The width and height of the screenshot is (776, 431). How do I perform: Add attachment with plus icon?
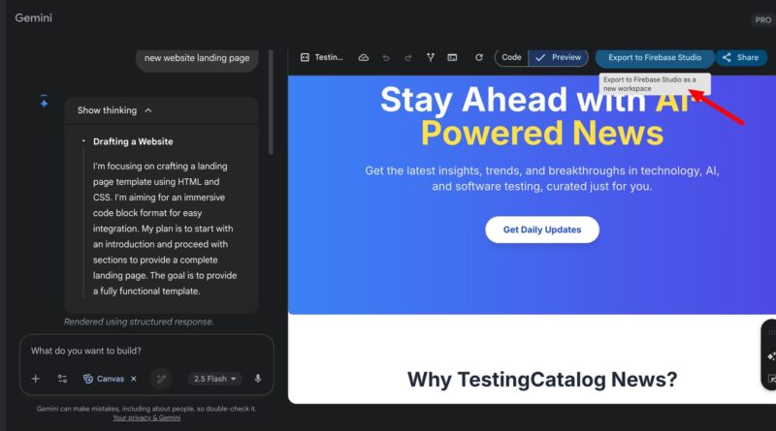click(35, 379)
